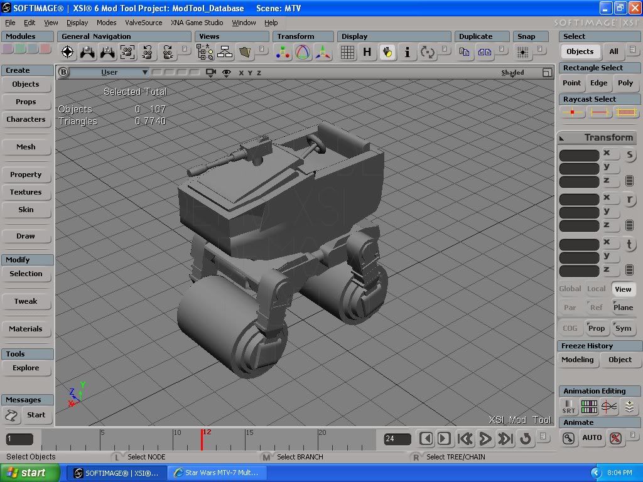Open the User camera view dropdown
The image size is (643, 482).
(x=109, y=72)
